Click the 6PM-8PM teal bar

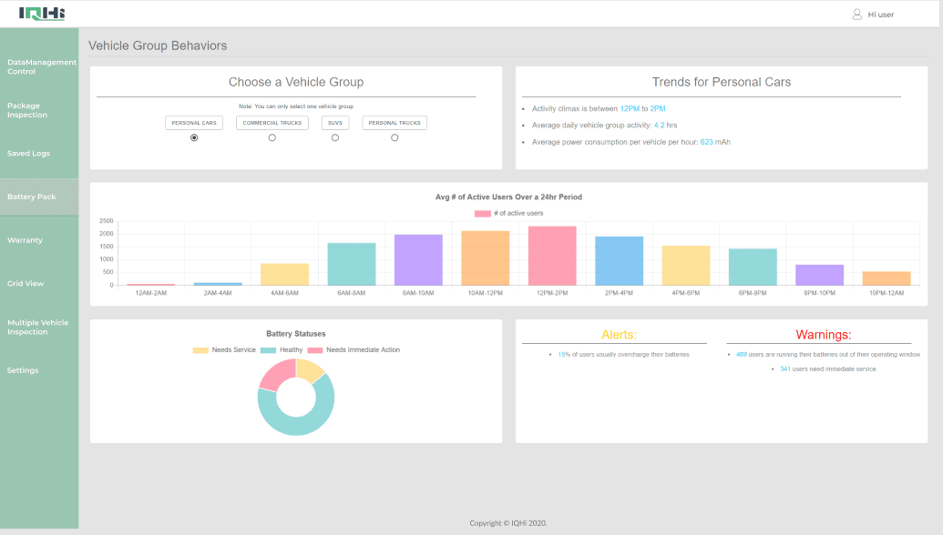tap(753, 267)
